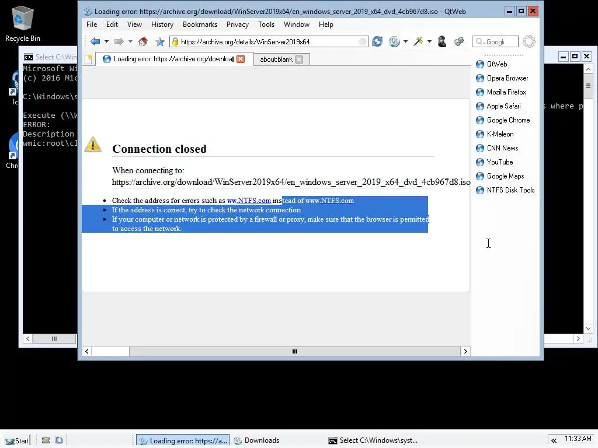The width and height of the screenshot is (598, 448).
Task: Click the archive.org address bar
Action: click(x=269, y=41)
